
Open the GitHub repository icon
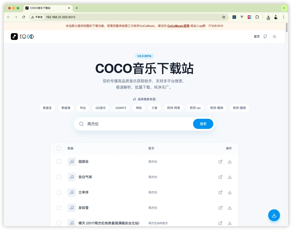click(265, 37)
